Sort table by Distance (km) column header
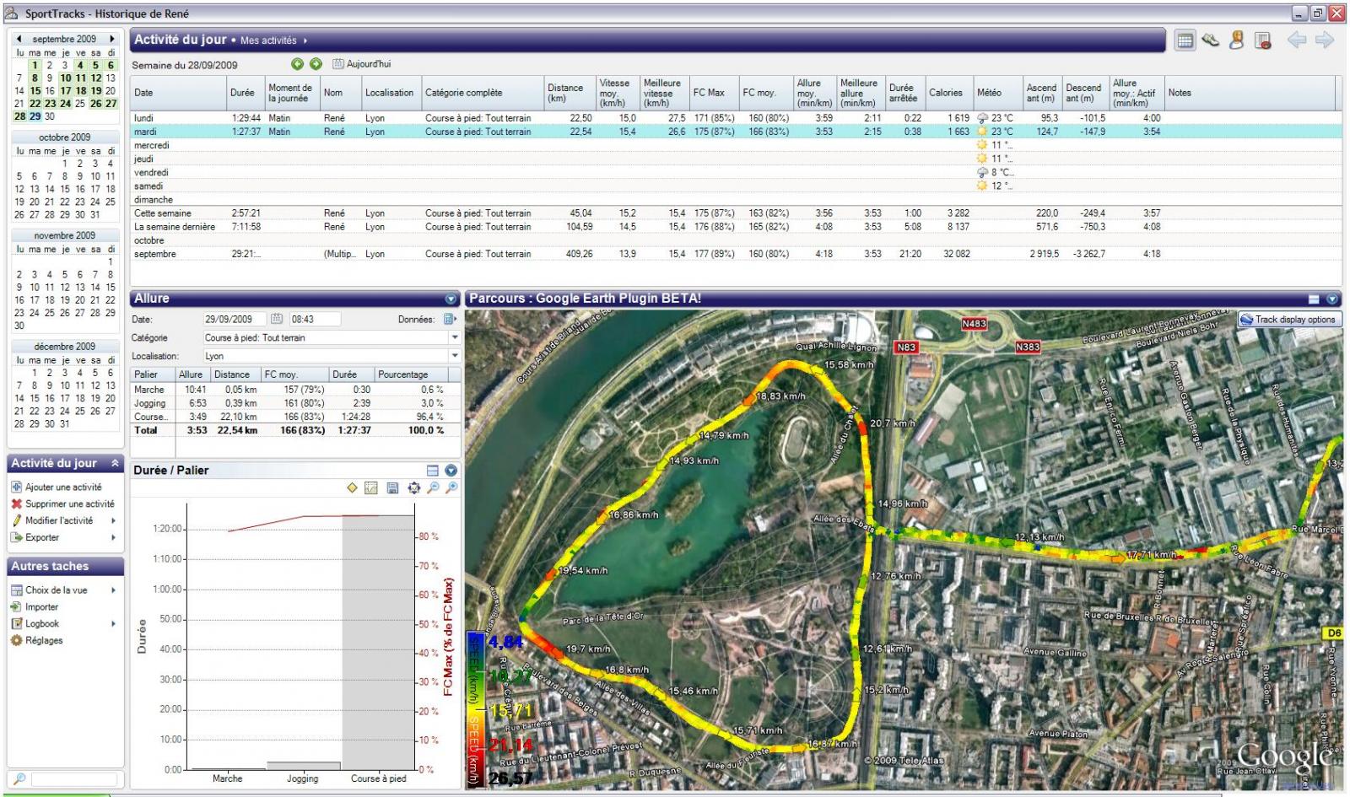 [x=570, y=93]
